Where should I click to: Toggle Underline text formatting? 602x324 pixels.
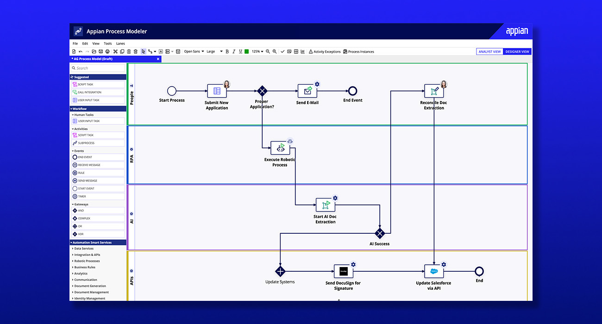pyautogui.click(x=240, y=51)
